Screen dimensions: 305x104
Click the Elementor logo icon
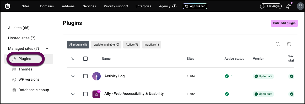pos(7,6)
